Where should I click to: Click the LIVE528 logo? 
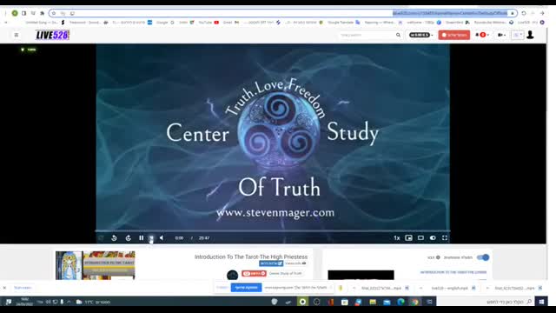52,35
